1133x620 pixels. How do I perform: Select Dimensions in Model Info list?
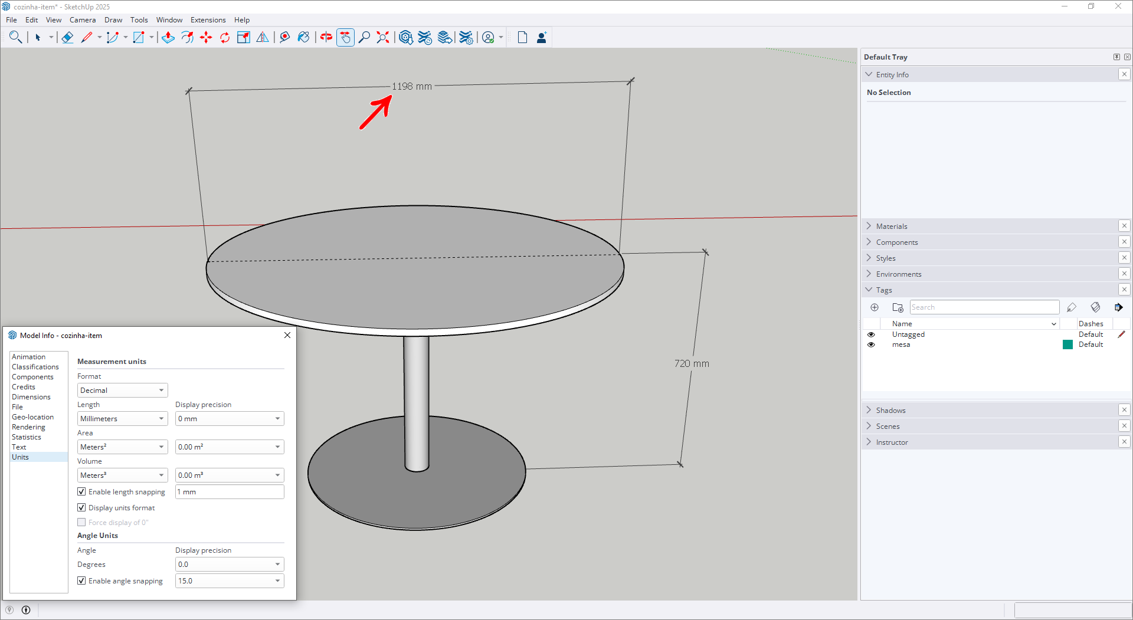(x=31, y=396)
